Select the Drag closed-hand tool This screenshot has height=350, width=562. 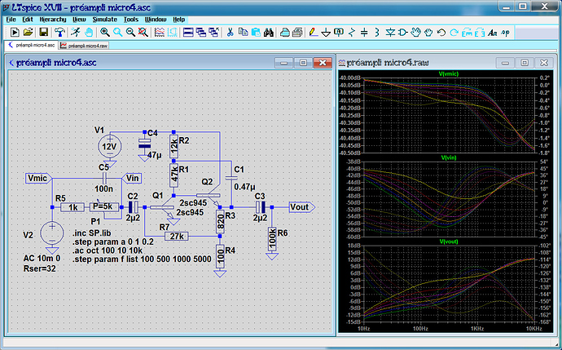428,33
